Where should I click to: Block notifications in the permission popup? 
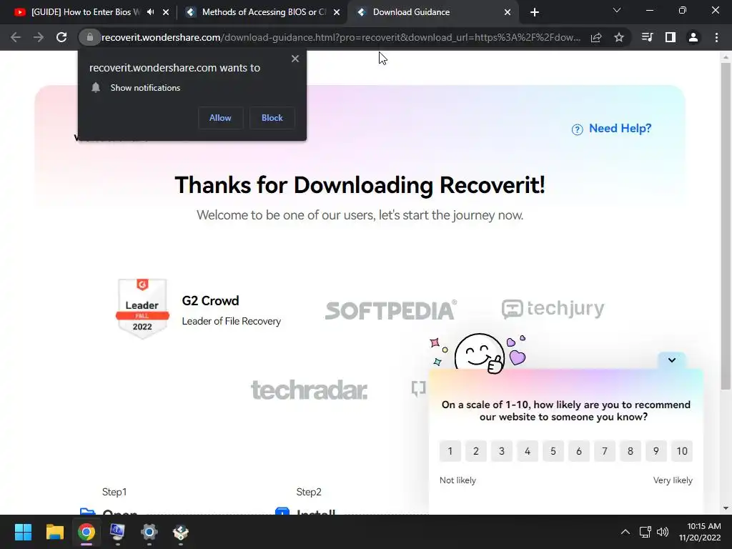(272, 118)
